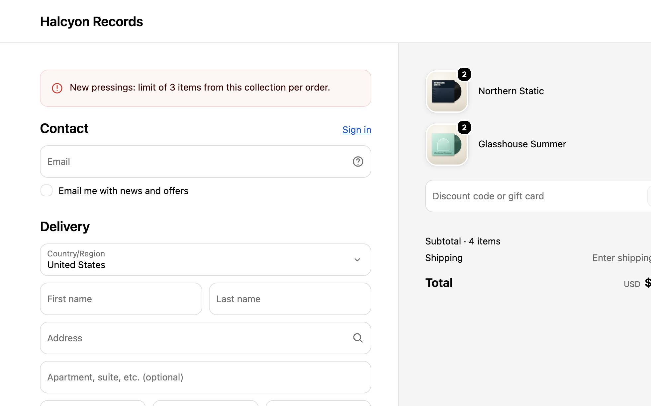
Task: Open the Country/Region dropdown
Action: click(206, 260)
